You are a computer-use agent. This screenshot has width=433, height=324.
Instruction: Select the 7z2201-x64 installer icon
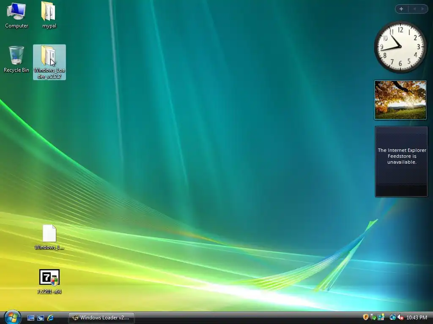pos(49,281)
